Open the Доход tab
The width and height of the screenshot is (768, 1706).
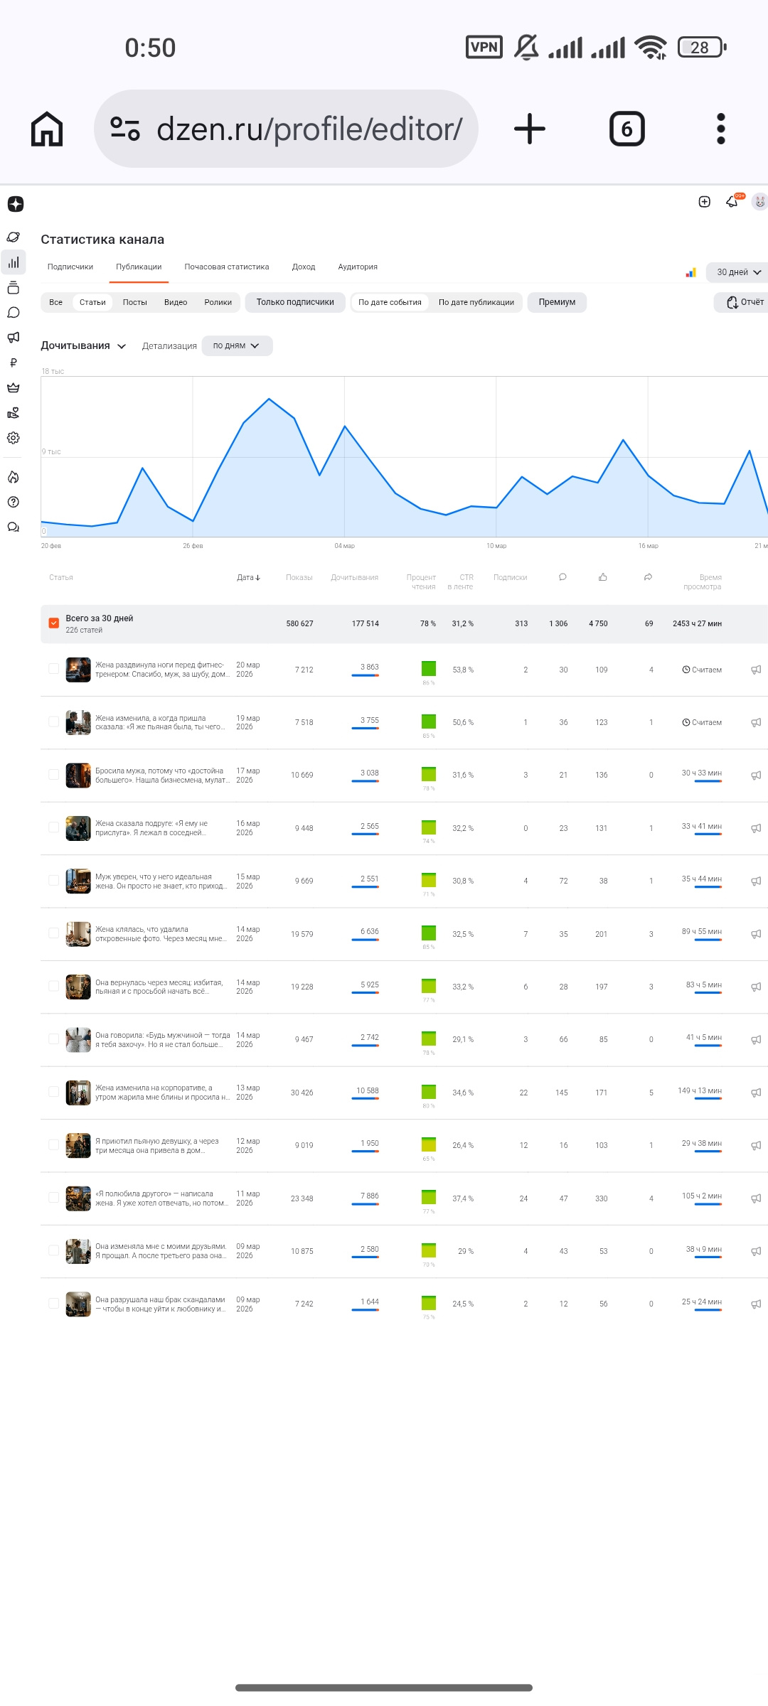[304, 267]
